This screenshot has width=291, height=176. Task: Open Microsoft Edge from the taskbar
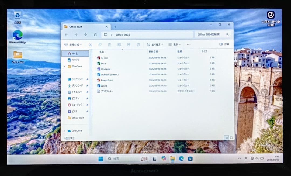[181, 158]
